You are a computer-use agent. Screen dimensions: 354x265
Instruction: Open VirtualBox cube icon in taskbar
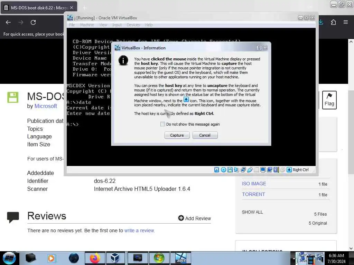pos(115,258)
